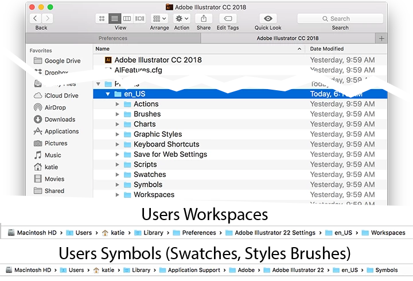Select the Swatches folder row
Screen dimensions: 413x281
tap(240, 175)
